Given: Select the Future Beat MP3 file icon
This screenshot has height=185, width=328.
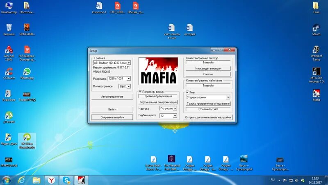Looking at the screenshot, I should click(x=153, y=163).
